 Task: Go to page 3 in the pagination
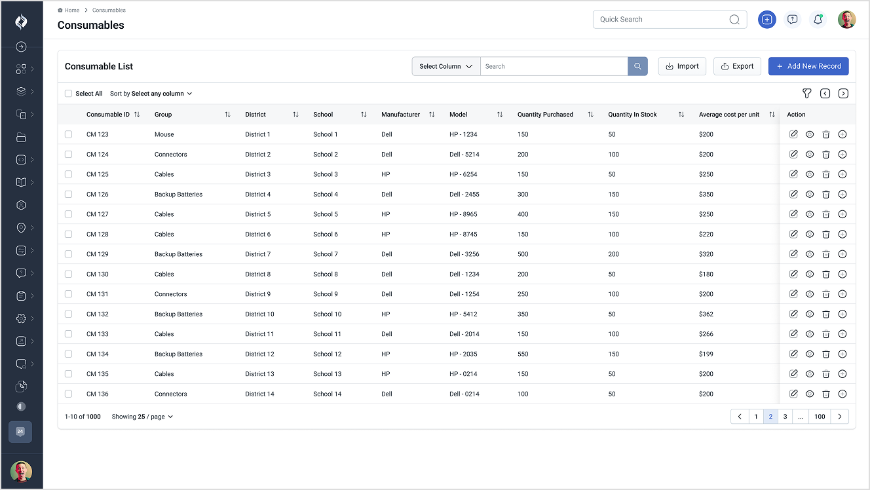[x=785, y=417]
